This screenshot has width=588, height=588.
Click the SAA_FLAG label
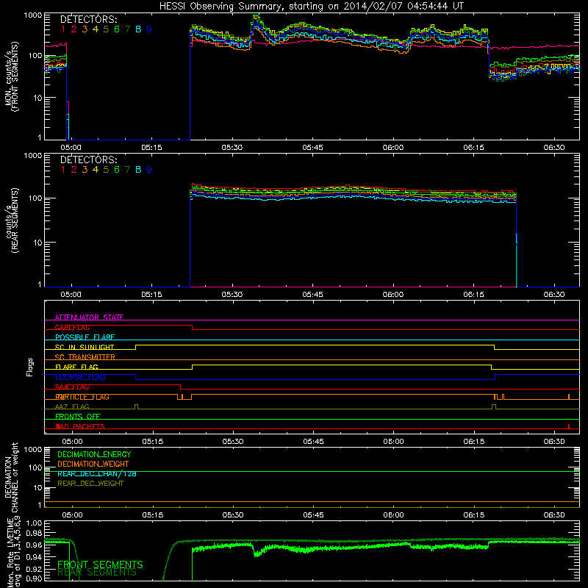pos(72,387)
